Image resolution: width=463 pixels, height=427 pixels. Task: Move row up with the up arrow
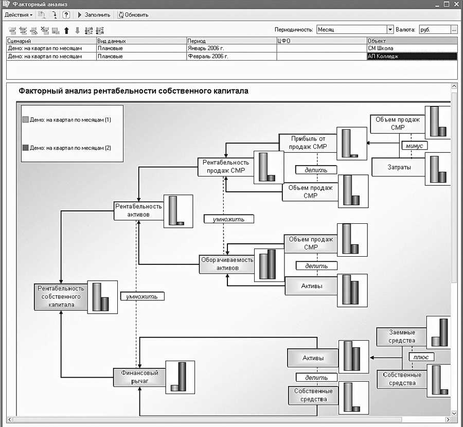(x=66, y=30)
